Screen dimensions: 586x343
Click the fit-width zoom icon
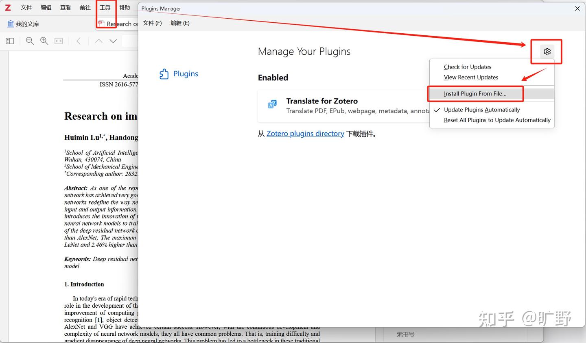click(59, 41)
